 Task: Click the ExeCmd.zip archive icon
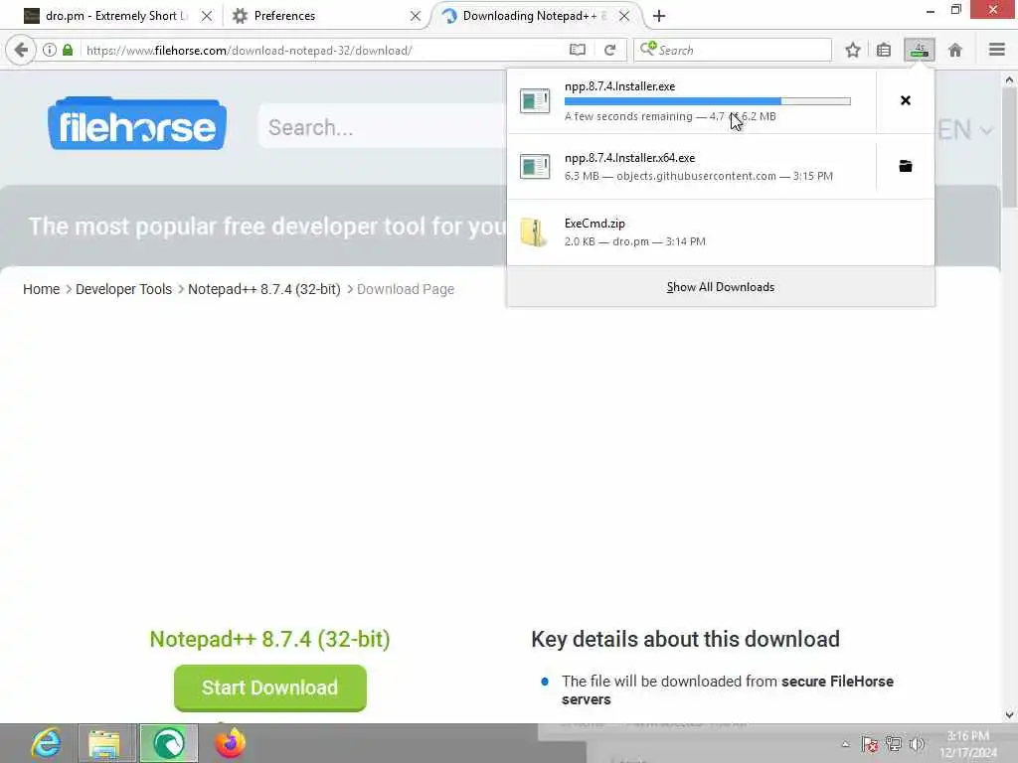(534, 232)
